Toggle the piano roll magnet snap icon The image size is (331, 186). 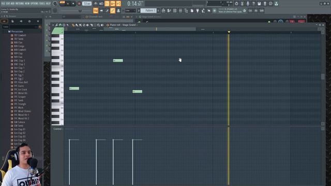60,25
